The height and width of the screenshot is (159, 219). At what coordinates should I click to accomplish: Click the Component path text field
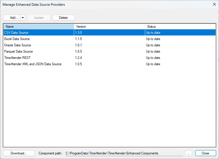pyautogui.click(x=124, y=153)
